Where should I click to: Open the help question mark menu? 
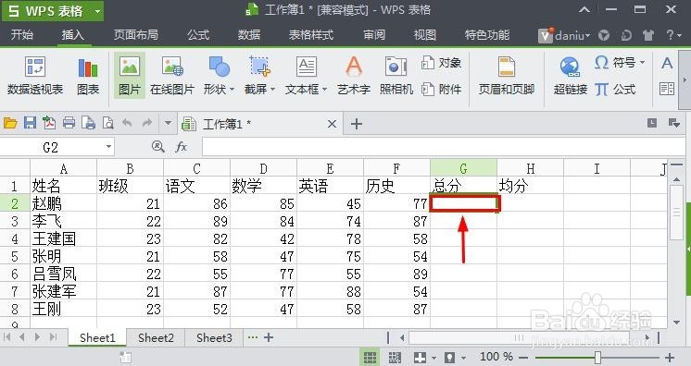coord(672,35)
